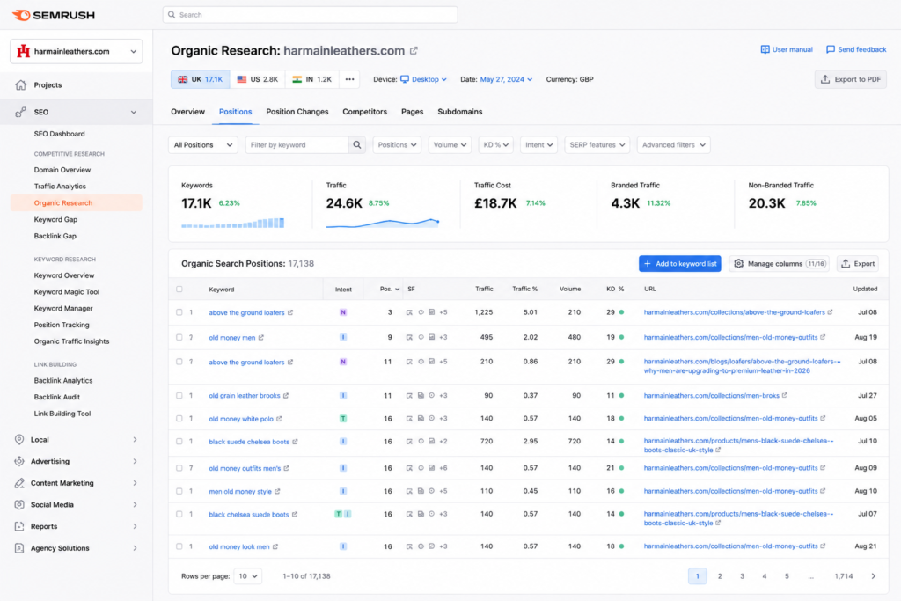901x601 pixels.
Task: Click the Send feedback chat icon
Action: pyautogui.click(x=831, y=49)
